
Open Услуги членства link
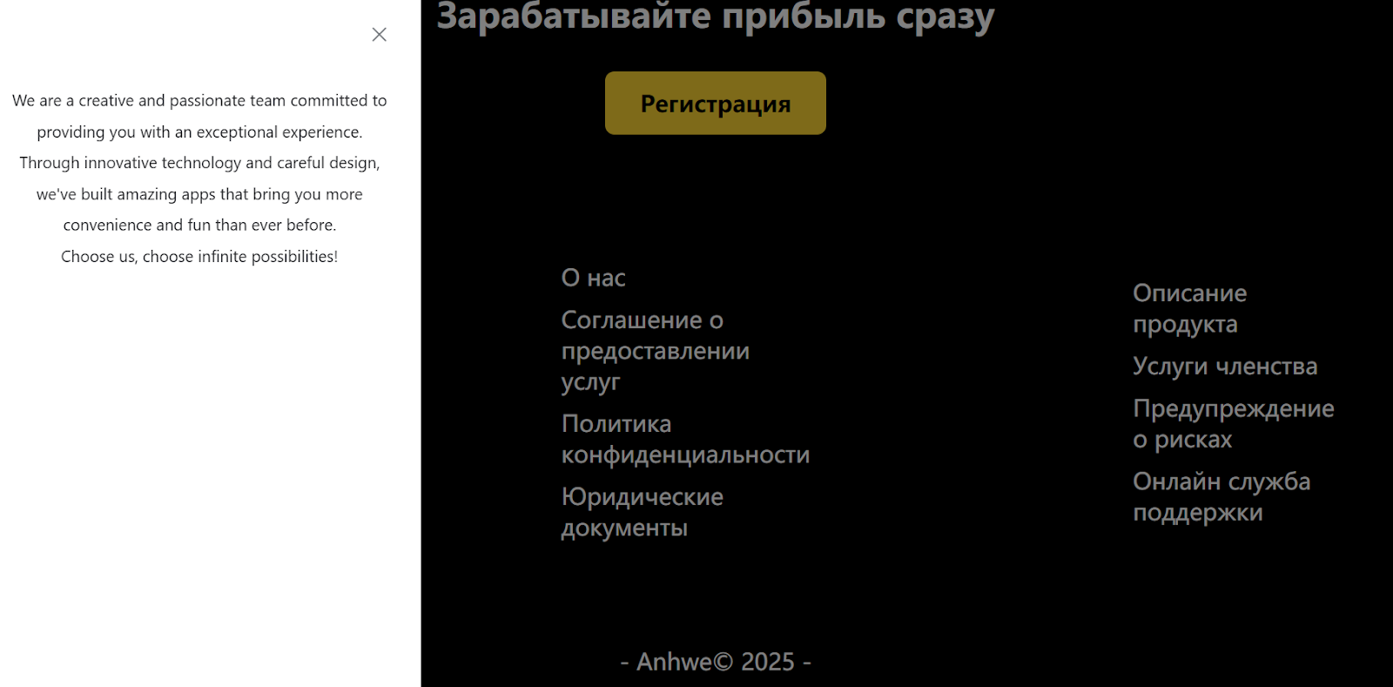[1225, 367]
